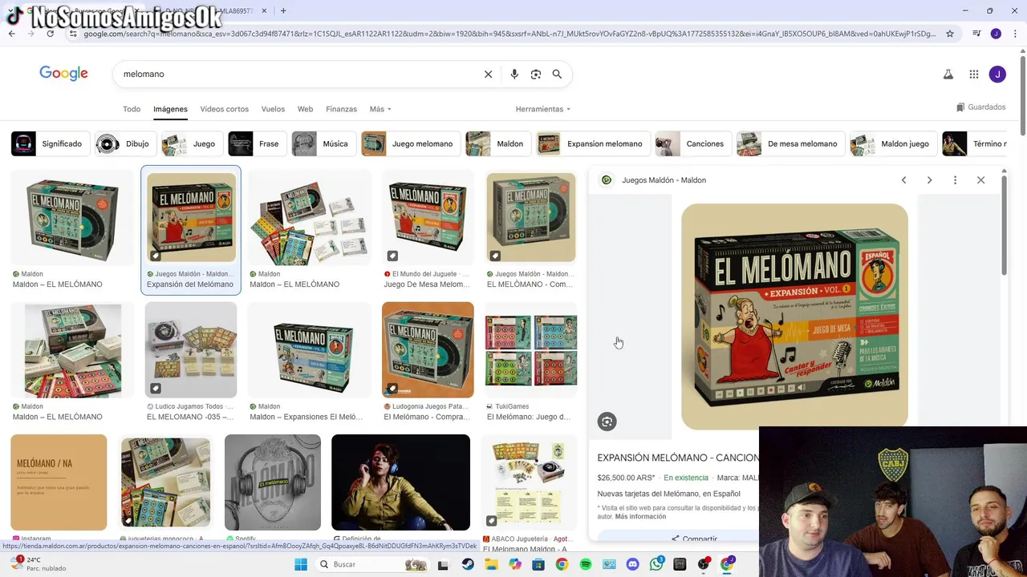This screenshot has height=577, width=1027.
Task: Show next image in preview panel
Action: point(929,180)
